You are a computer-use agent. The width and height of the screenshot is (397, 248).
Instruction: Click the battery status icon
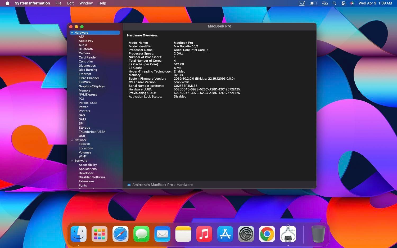313,3
